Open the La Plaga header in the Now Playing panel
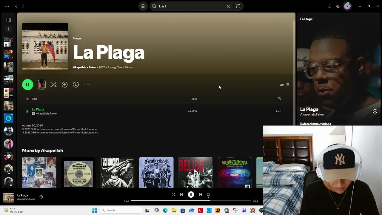This screenshot has width=382, height=215. tap(306, 19)
